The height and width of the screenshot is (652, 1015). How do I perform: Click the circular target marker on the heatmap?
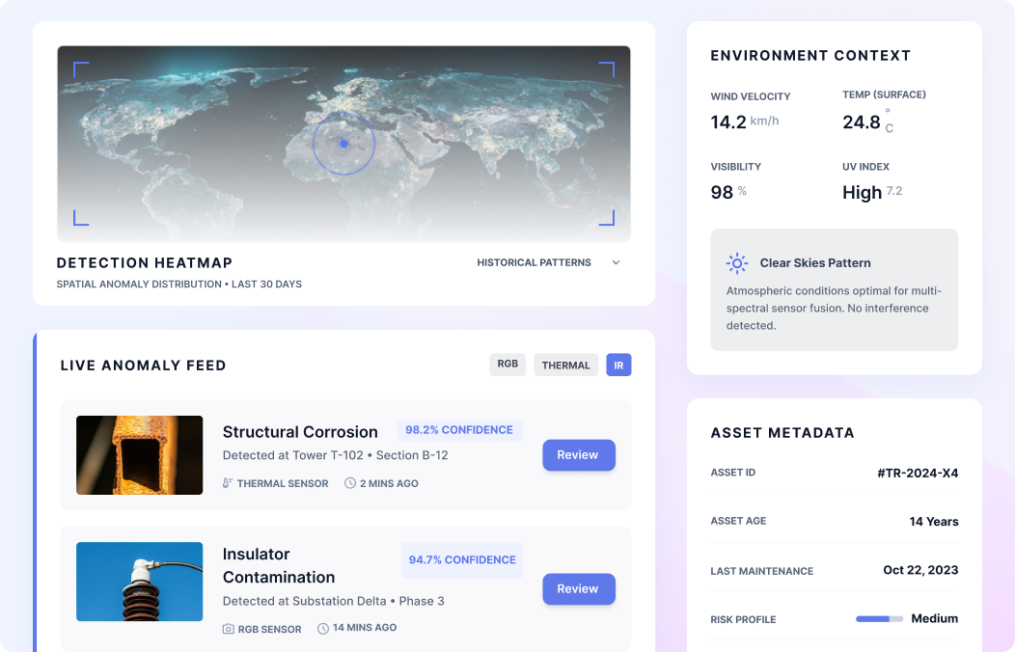[343, 144]
